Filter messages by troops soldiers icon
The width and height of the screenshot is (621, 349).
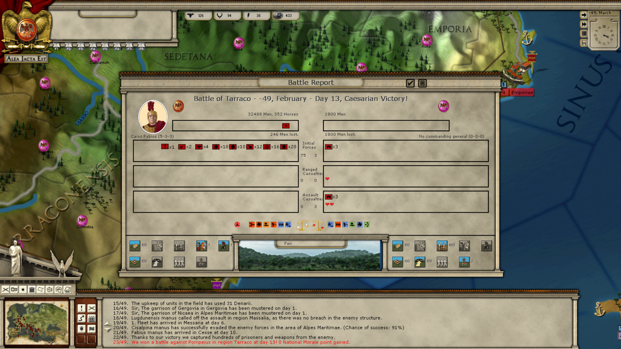92,319
